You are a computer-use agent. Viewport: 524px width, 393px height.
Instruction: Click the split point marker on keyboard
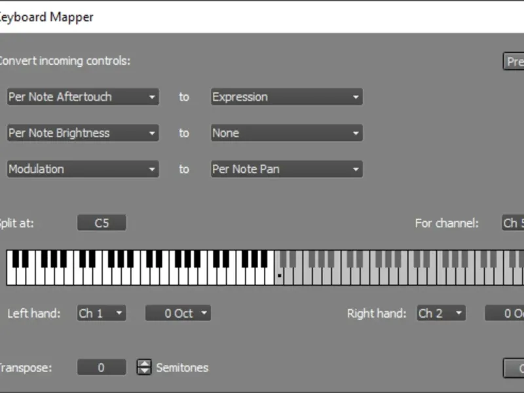click(x=280, y=276)
